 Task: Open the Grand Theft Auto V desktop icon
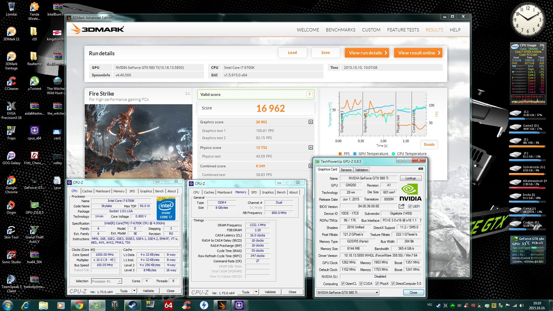pyautogui.click(x=34, y=234)
